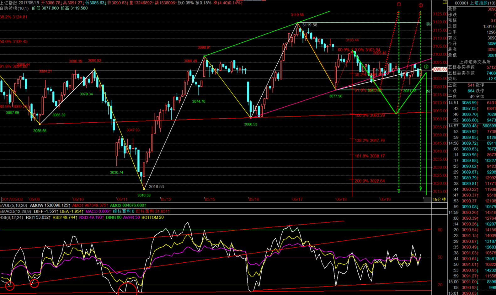Click the 000001 上证指数(10) title
Viewport: 496px width, 295px height.
tap(475, 3)
